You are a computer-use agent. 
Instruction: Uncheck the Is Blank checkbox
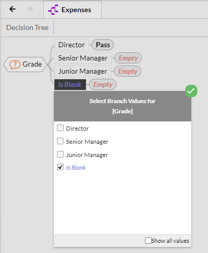pos(60,167)
